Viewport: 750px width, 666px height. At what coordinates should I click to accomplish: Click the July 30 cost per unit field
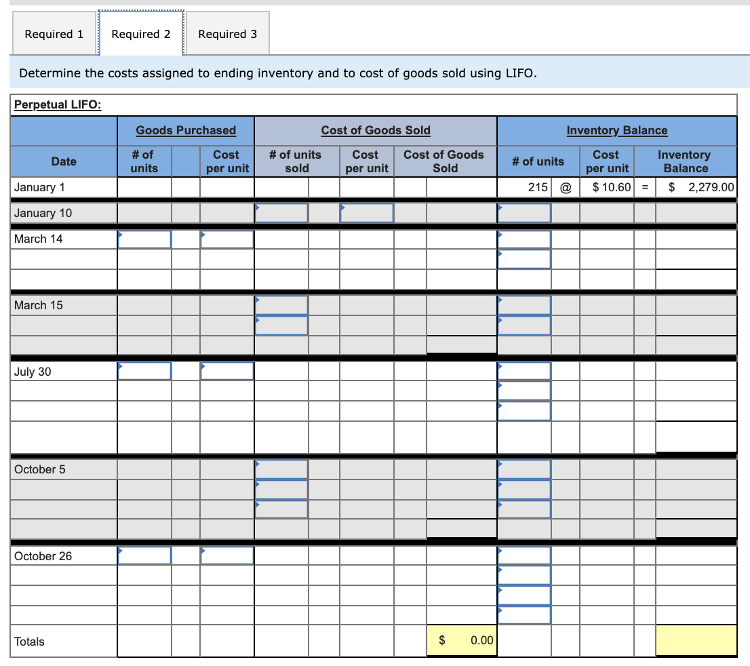[226, 370]
